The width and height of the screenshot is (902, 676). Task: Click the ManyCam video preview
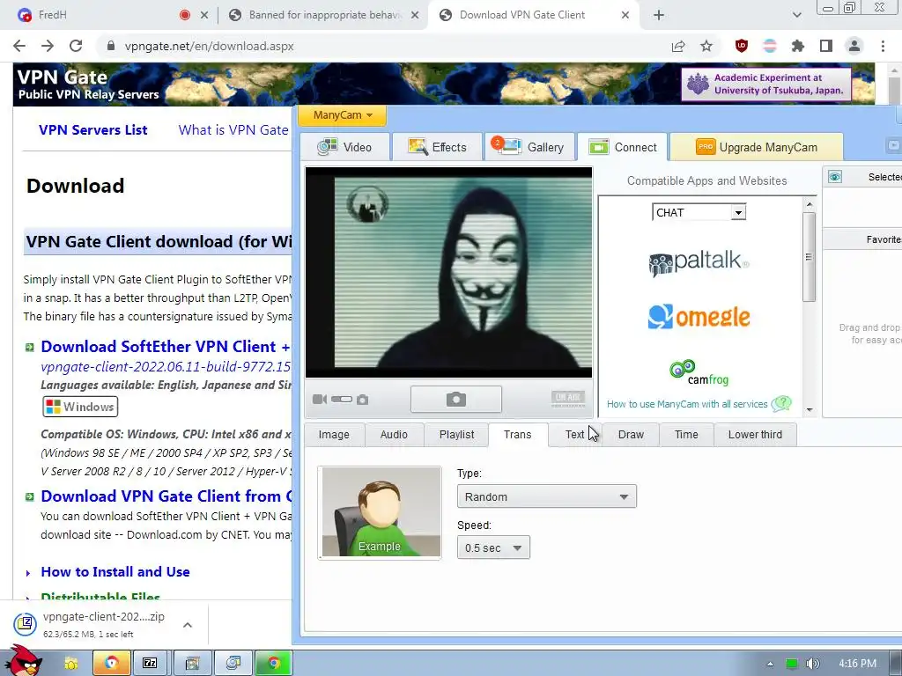[x=448, y=273]
